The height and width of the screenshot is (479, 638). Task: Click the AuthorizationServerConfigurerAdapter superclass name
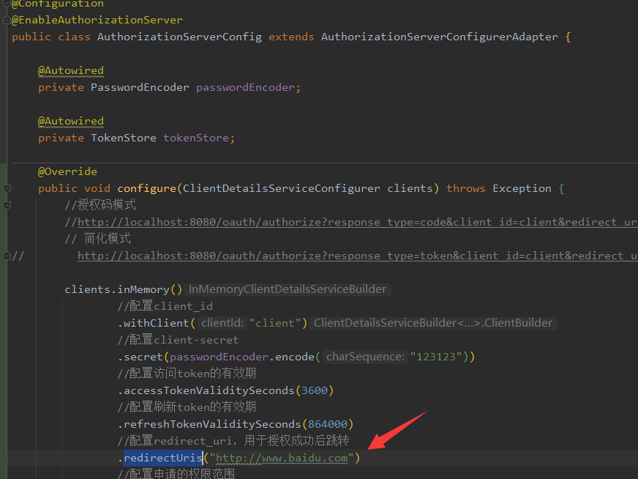pos(440,37)
